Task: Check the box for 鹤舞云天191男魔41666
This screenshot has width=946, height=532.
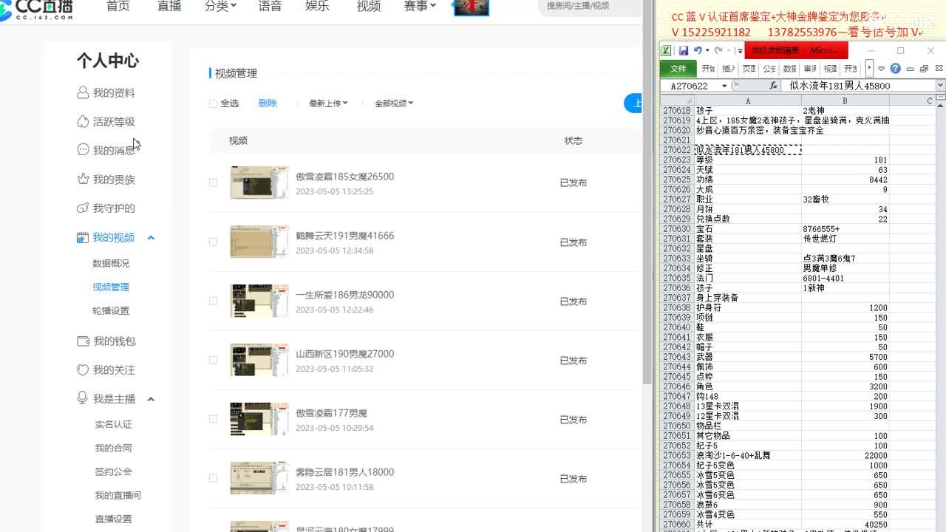Action: (x=213, y=242)
